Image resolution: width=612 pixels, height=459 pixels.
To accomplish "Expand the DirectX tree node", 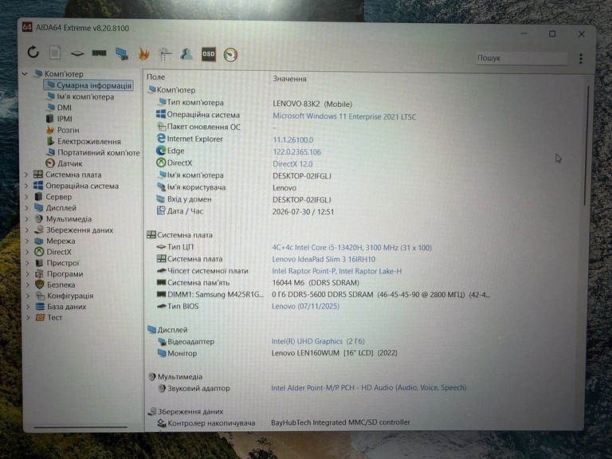I will (27, 252).
